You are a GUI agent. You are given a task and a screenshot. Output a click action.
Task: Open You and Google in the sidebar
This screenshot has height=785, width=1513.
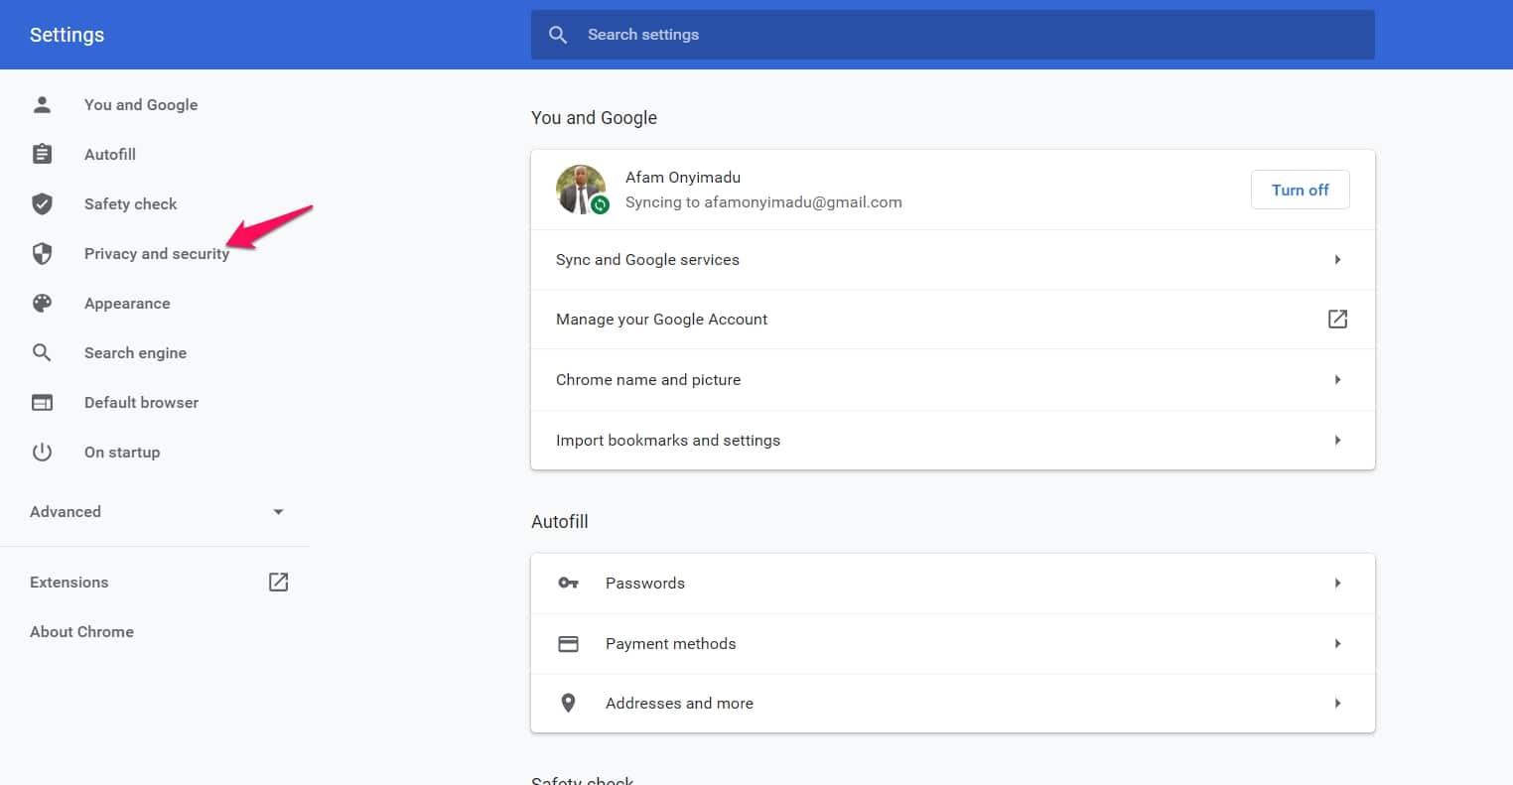141,104
